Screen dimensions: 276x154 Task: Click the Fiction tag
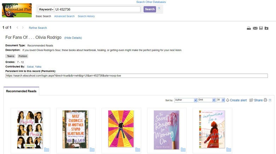(x=23, y=56)
